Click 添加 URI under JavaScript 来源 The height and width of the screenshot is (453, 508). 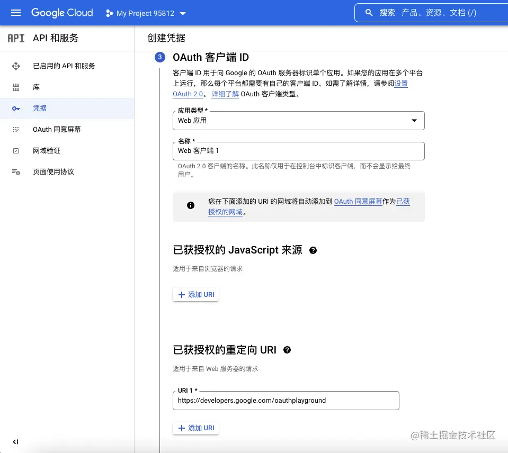pyautogui.click(x=195, y=294)
